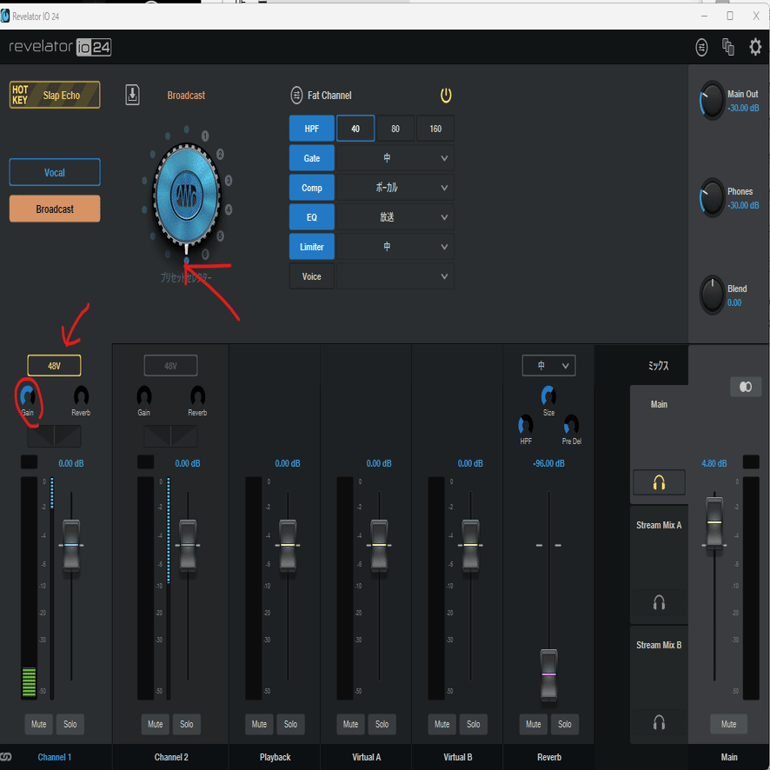Solo the Playback channel

pos(290,724)
